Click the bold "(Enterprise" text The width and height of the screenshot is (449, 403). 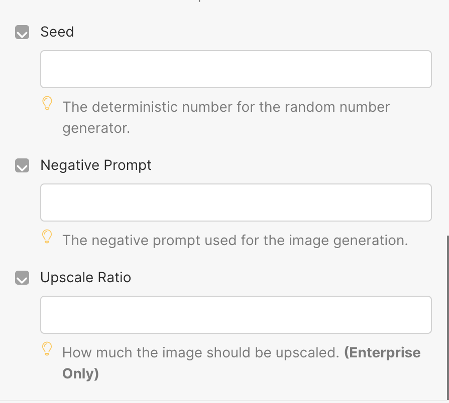(382, 352)
